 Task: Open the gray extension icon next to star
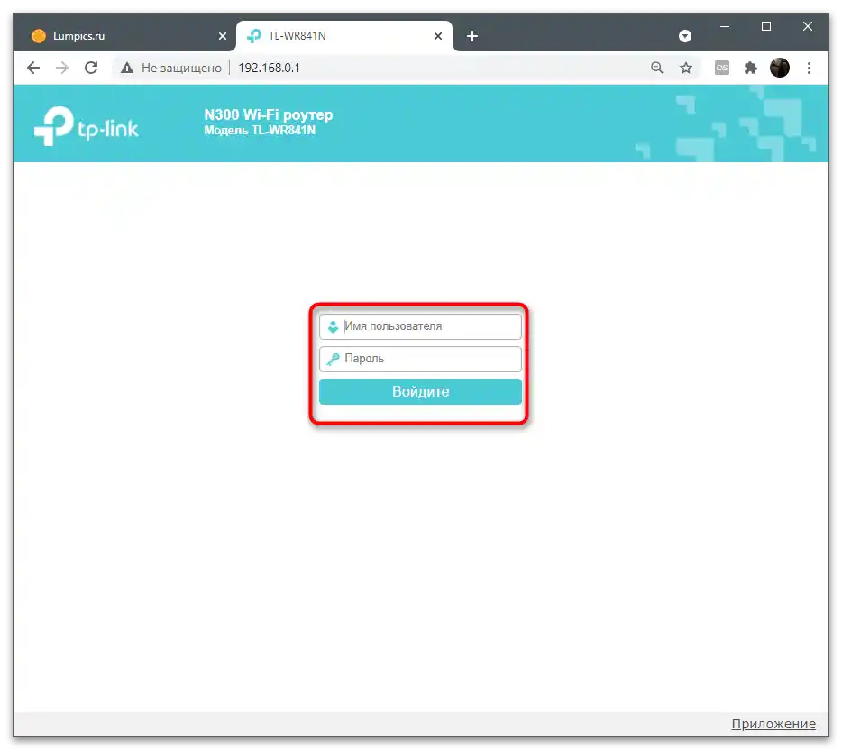(x=722, y=68)
